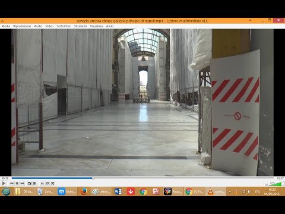285x214 pixels.
Task: Open the Recycle Bin taskbar item
Action: (x=46, y=191)
